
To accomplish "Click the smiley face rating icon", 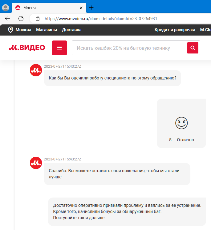I will pyautogui.click(x=181, y=123).
